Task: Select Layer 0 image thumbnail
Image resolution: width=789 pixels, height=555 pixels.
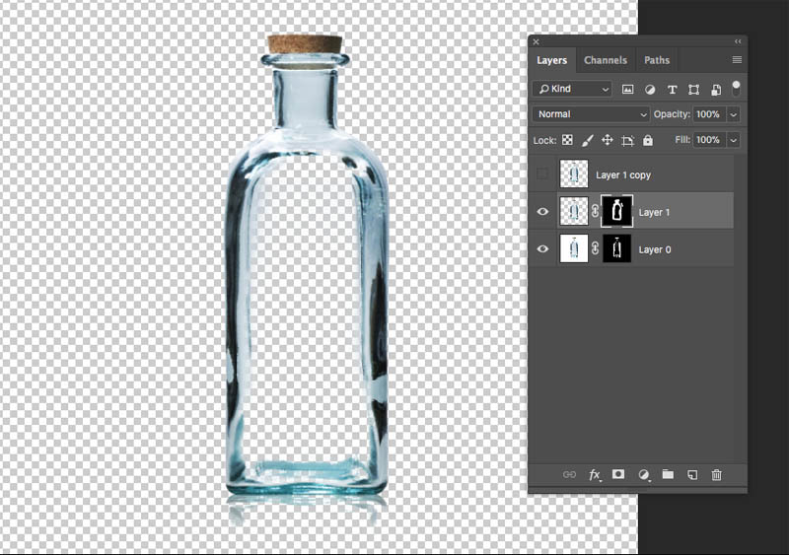Action: [574, 248]
